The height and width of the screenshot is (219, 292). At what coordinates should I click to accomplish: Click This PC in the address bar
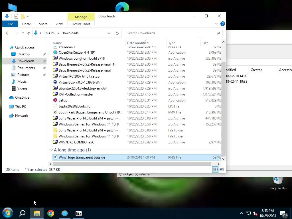click(49, 33)
